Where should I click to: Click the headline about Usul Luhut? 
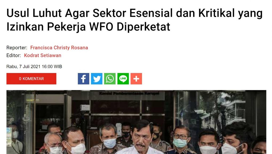pos(135,20)
